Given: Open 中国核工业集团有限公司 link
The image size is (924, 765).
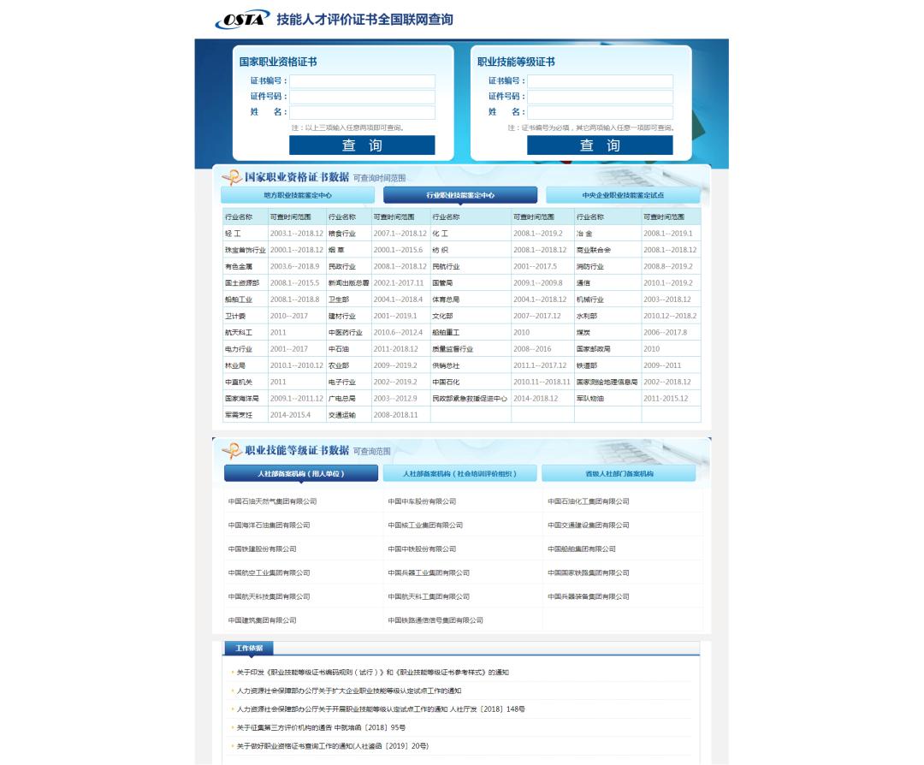Looking at the screenshot, I should pos(425,525).
